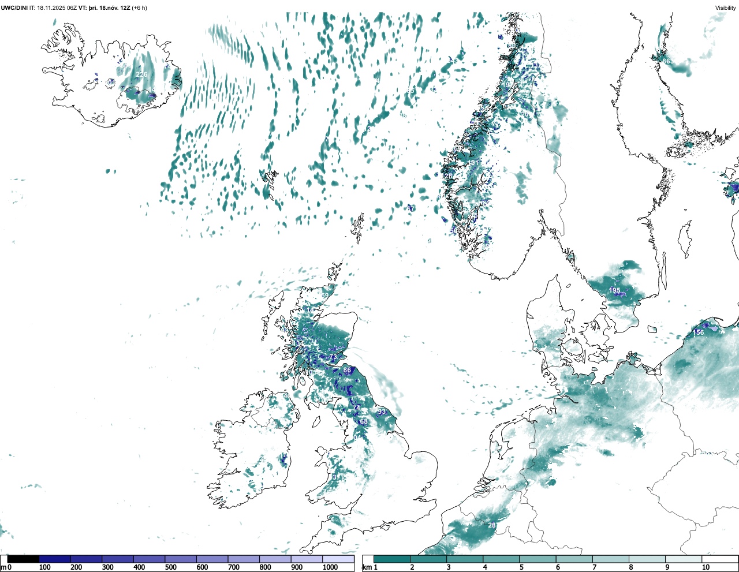Viewport: 739px width, 572px height.
Task: Click the "28" value label over Belgium
Action: click(x=492, y=525)
